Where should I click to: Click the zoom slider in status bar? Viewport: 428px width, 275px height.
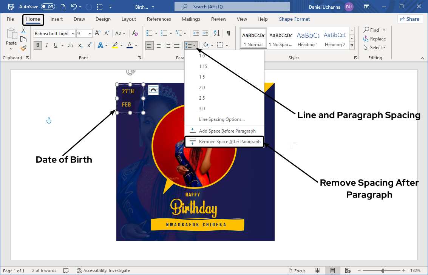[x=383, y=270]
